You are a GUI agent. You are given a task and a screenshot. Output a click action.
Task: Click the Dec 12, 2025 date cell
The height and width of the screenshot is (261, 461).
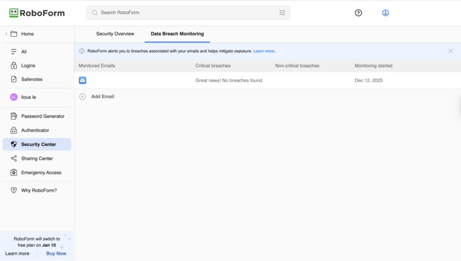tap(368, 80)
